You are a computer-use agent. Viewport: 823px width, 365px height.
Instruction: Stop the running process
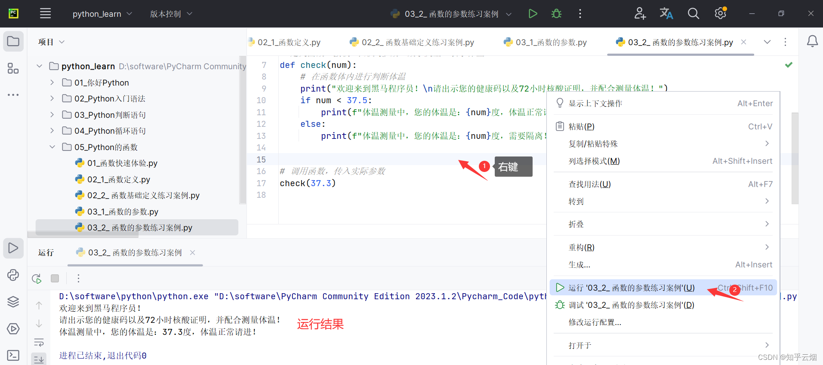[x=55, y=279]
